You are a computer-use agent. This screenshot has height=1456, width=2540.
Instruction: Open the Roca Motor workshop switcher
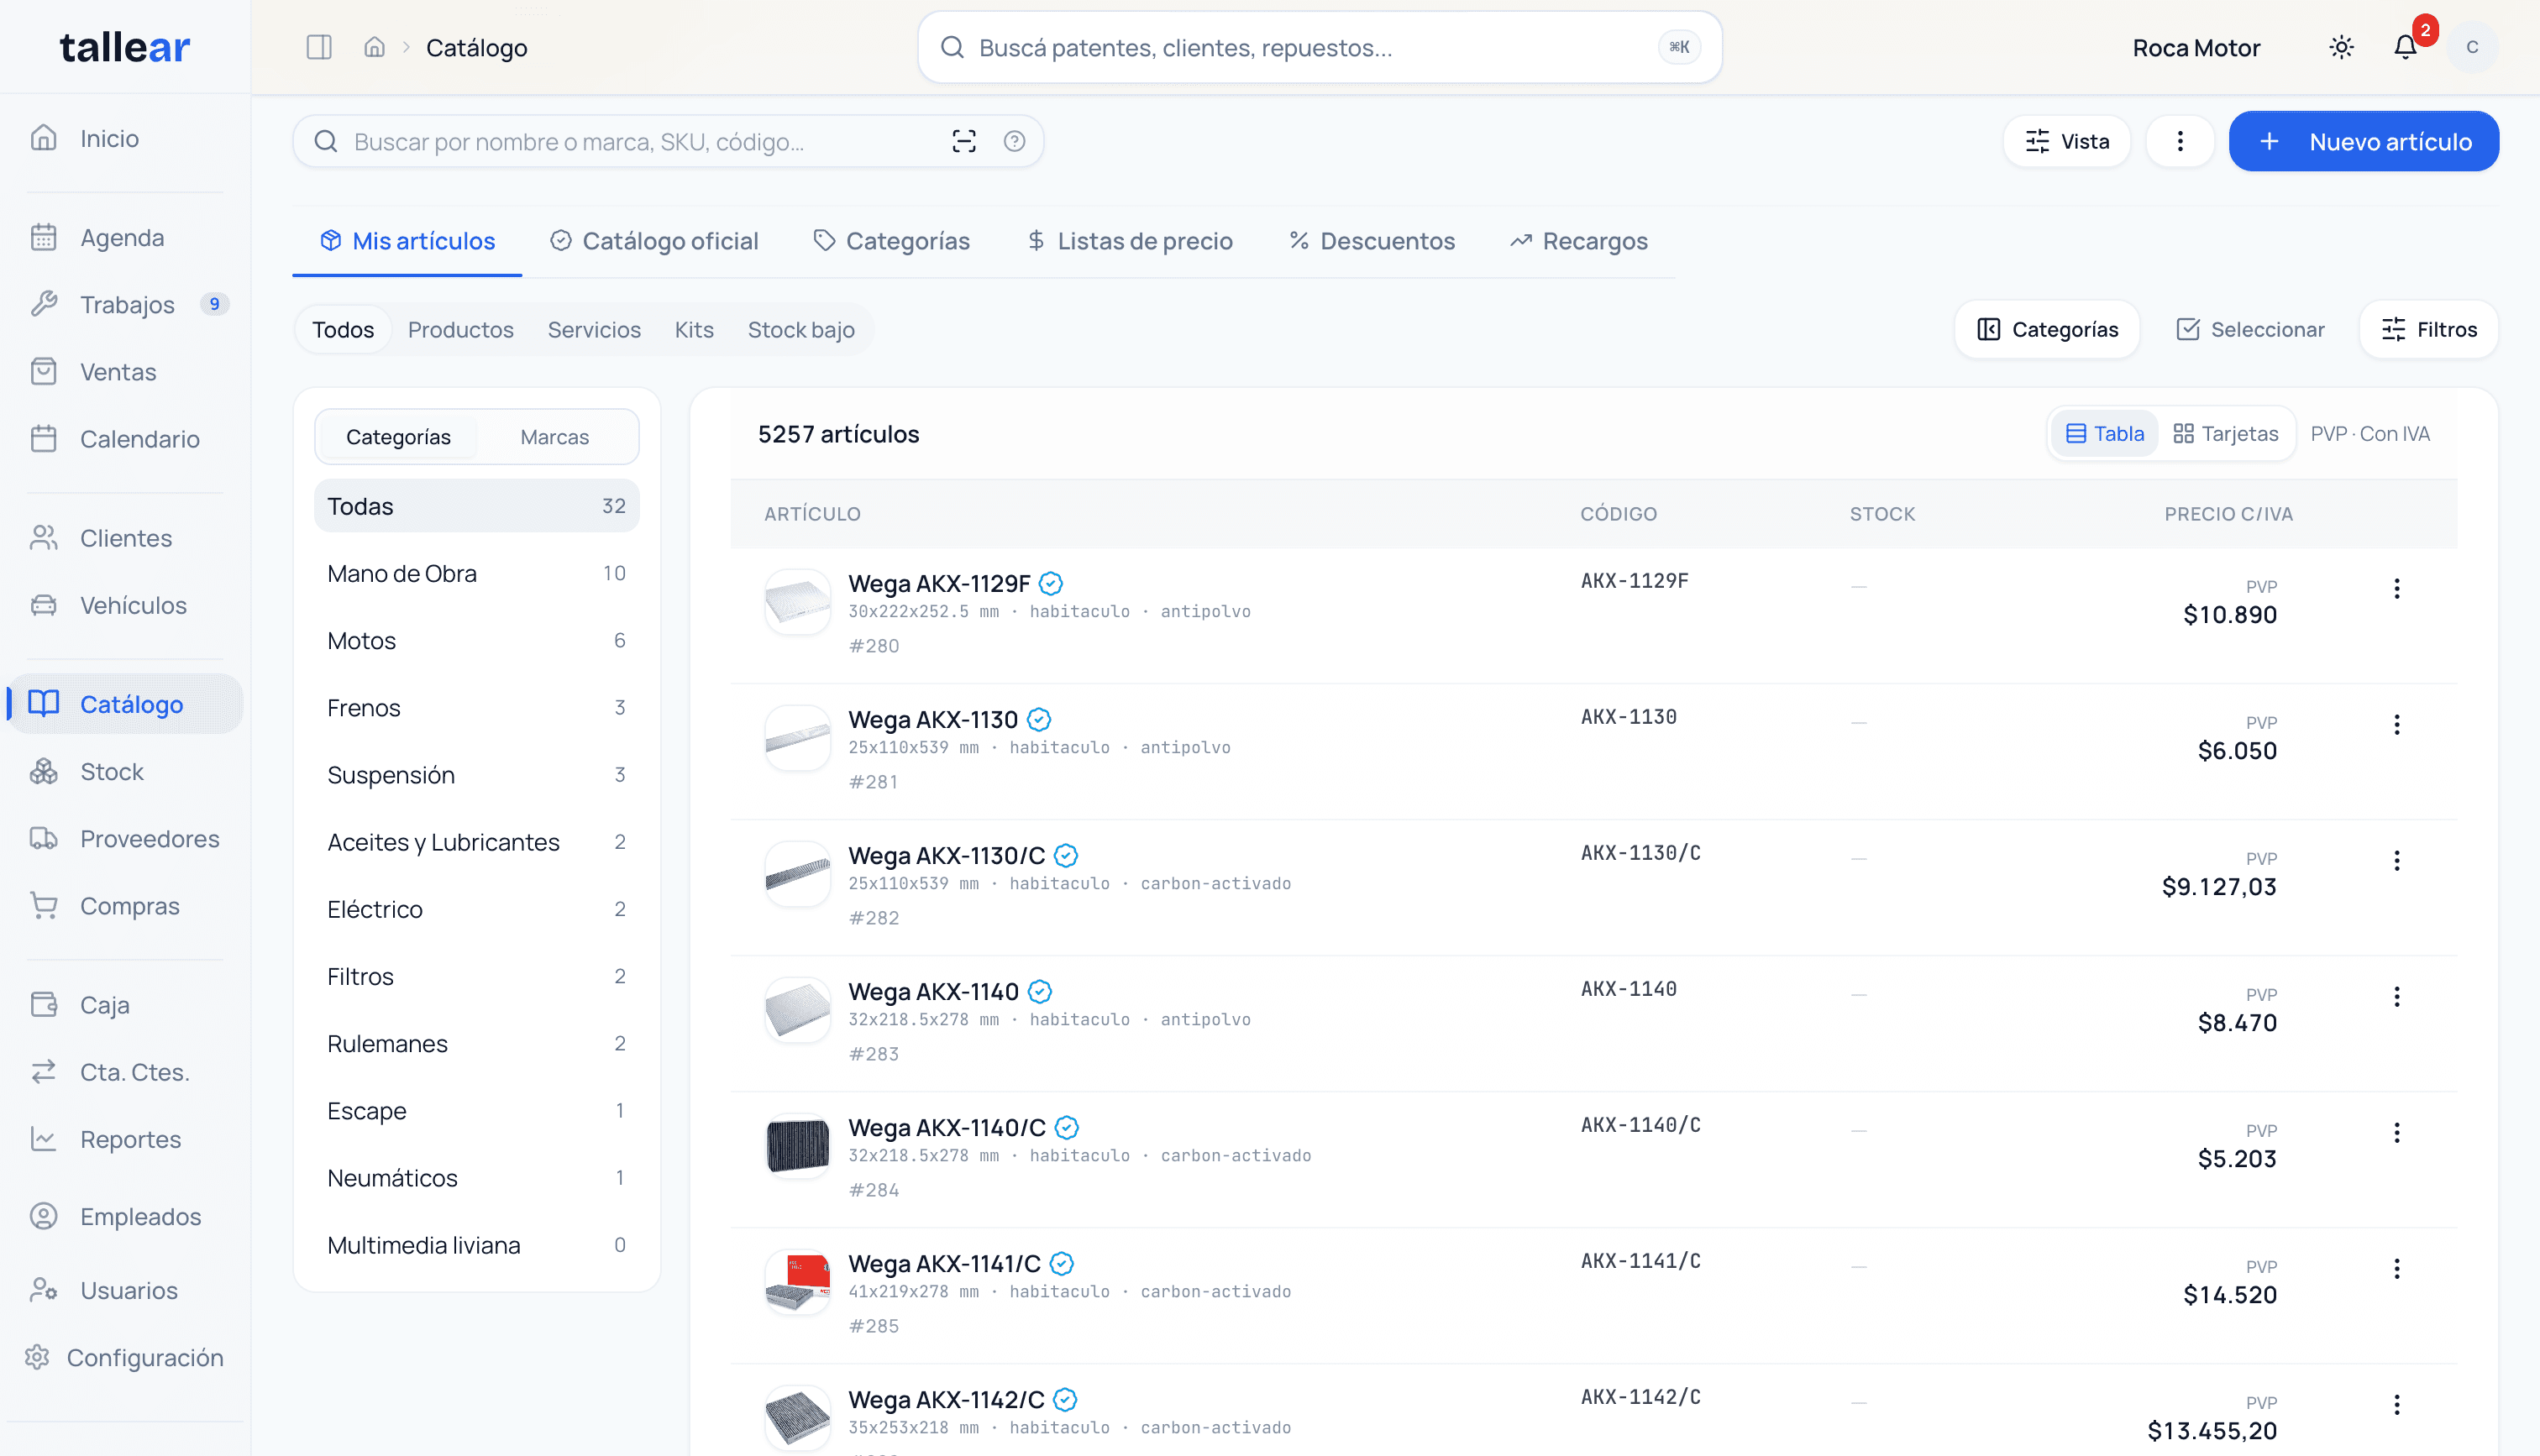click(x=2196, y=47)
